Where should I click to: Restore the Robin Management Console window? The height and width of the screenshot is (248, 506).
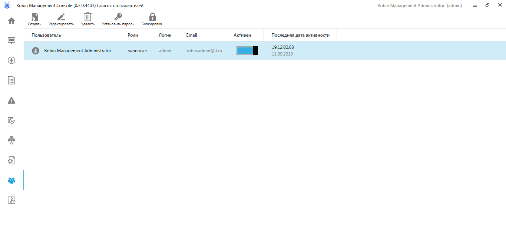pyautogui.click(x=487, y=6)
